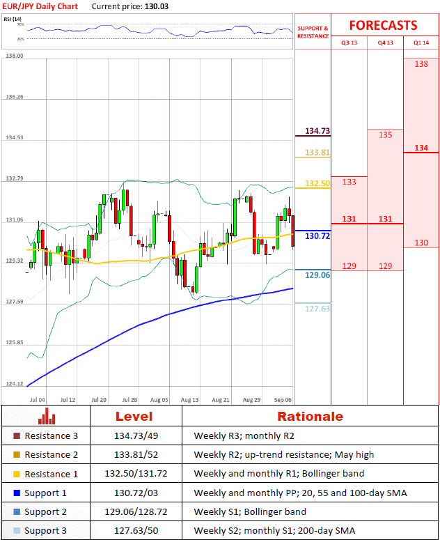Viewport: 440px width, 540px height.
Task: Click the RSI (14) indicator label
Action: pyautogui.click(x=11, y=19)
